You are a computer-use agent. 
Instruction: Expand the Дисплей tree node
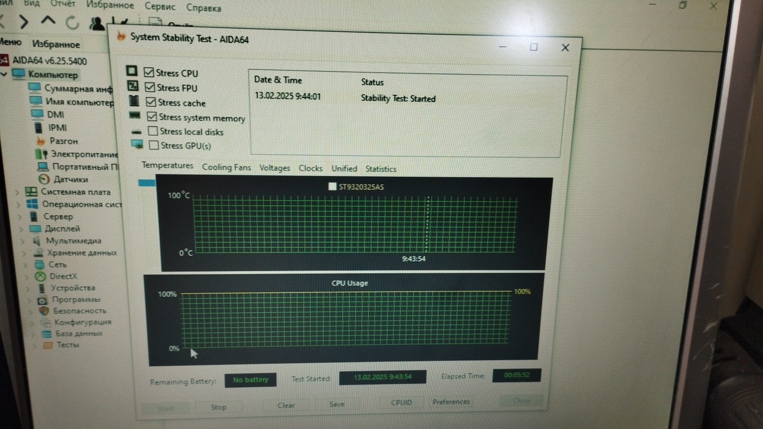click(x=21, y=229)
